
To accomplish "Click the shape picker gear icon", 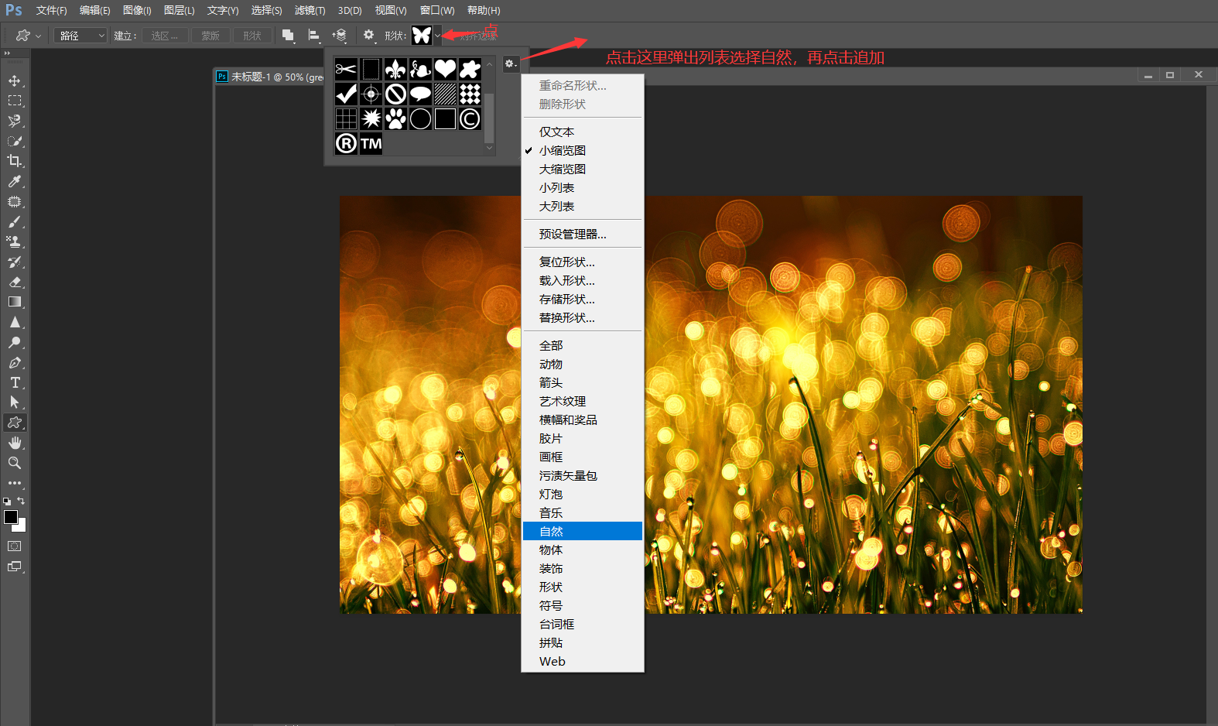I will 510,64.
